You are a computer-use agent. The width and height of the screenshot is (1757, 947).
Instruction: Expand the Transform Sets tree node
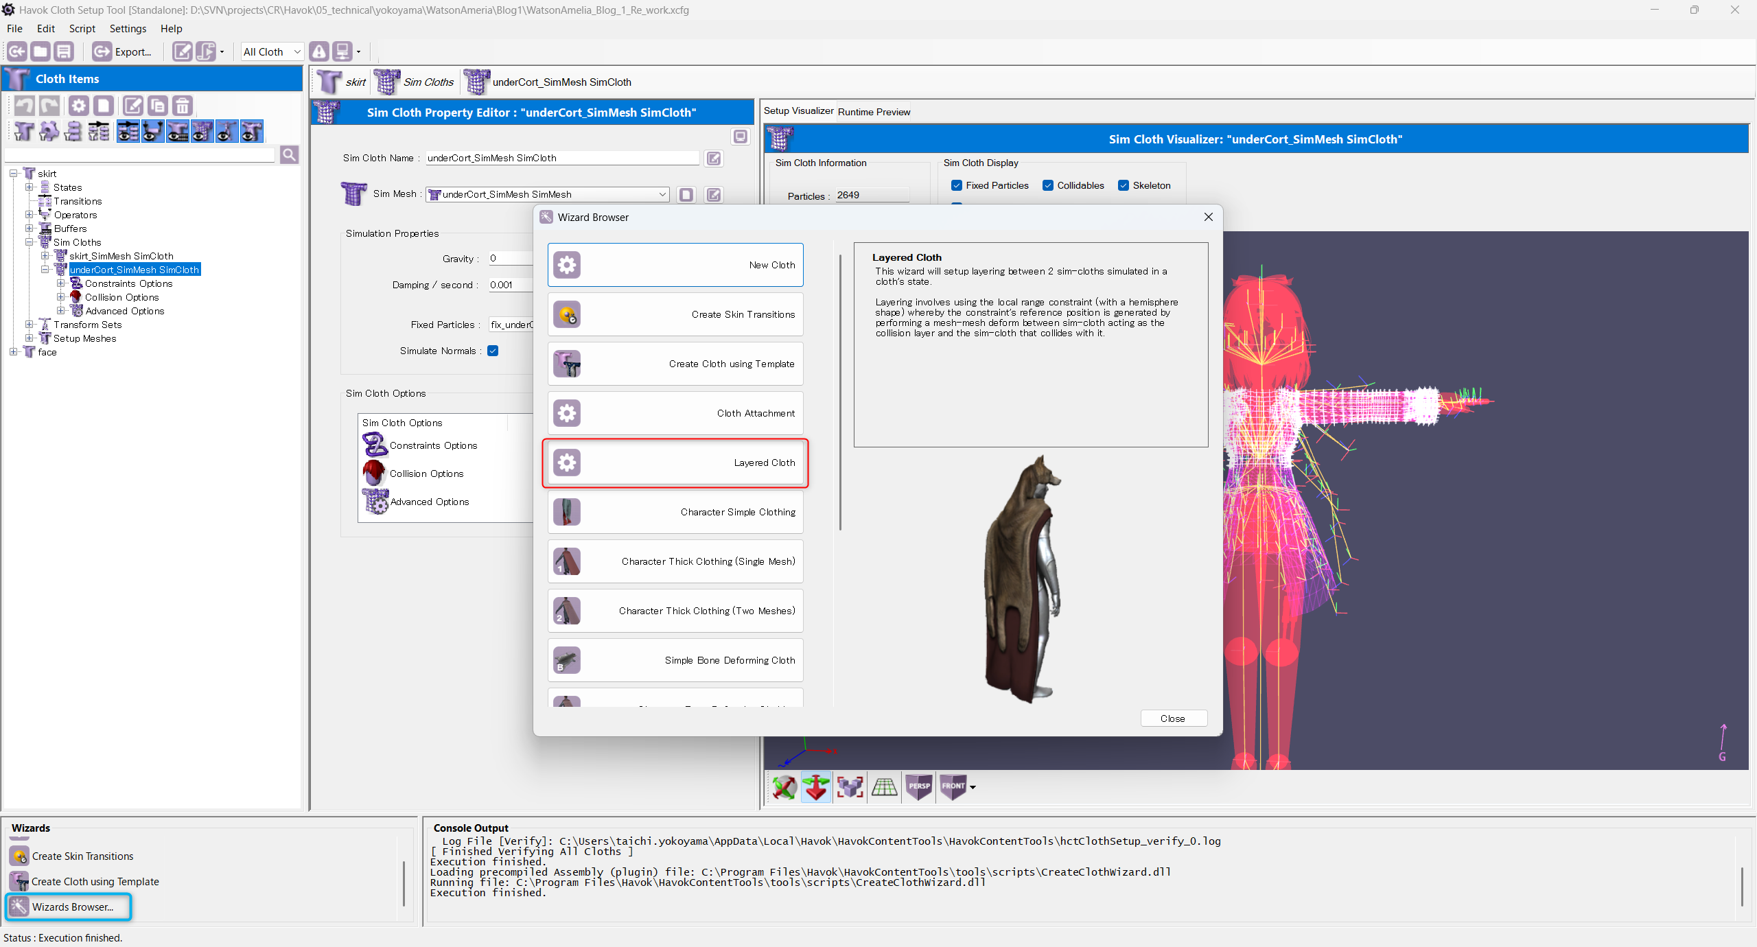[30, 325]
